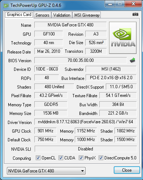Click the Close button
Screen dimensions: 143x180
click(x=127, y=170)
